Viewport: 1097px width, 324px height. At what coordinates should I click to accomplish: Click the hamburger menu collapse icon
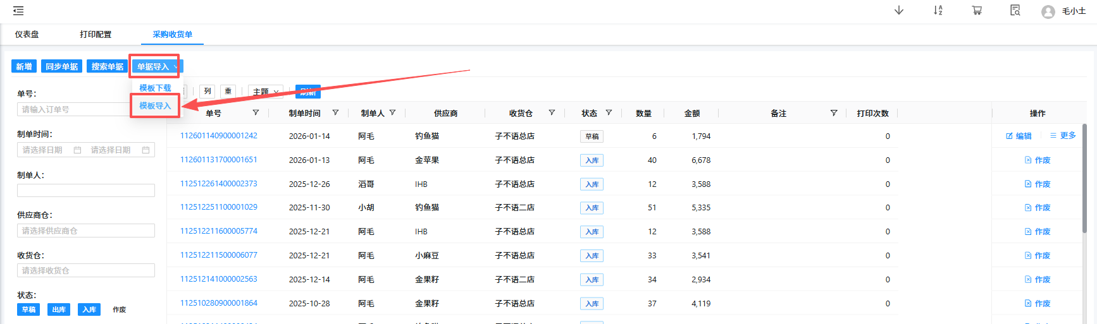click(x=18, y=11)
